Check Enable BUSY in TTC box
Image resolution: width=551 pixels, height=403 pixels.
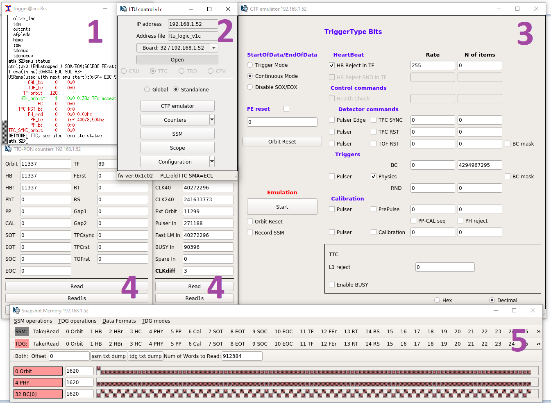pos(332,285)
